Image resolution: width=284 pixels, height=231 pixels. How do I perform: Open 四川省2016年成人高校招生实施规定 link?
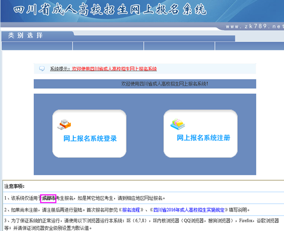click(x=189, y=210)
